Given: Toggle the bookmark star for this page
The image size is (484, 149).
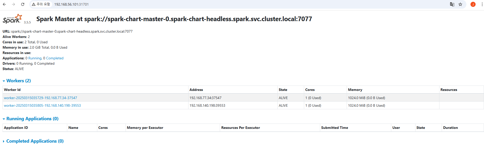Looking at the screenshot, I should 460,4.
